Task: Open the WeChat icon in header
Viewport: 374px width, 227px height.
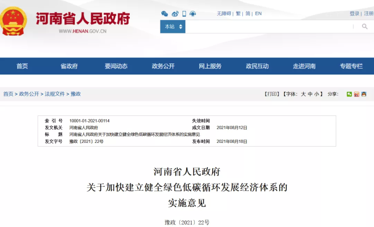Action: click(165, 14)
